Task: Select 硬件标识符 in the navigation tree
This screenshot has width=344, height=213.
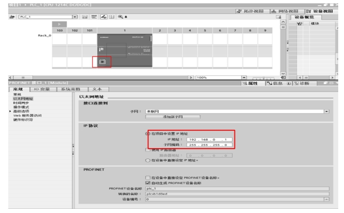Action: pyautogui.click(x=23, y=120)
